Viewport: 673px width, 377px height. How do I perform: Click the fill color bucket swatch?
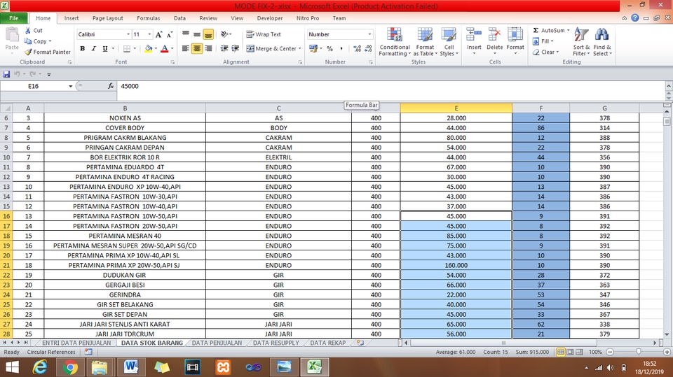tap(149, 48)
